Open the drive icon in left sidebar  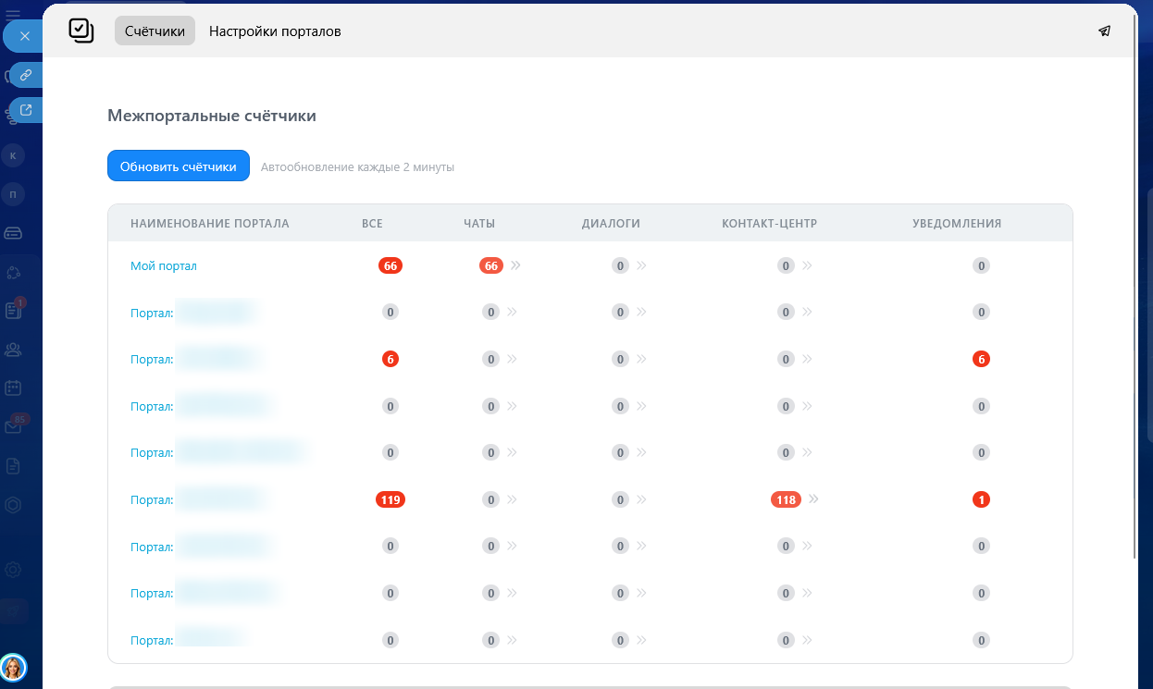pos(13,232)
